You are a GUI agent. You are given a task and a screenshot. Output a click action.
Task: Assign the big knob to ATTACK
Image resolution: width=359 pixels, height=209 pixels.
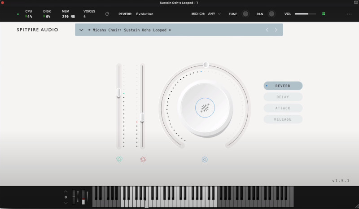pos(283,108)
